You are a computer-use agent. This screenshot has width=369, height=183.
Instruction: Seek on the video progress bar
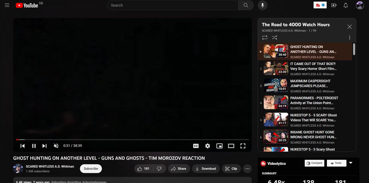pyautogui.click(x=132, y=139)
